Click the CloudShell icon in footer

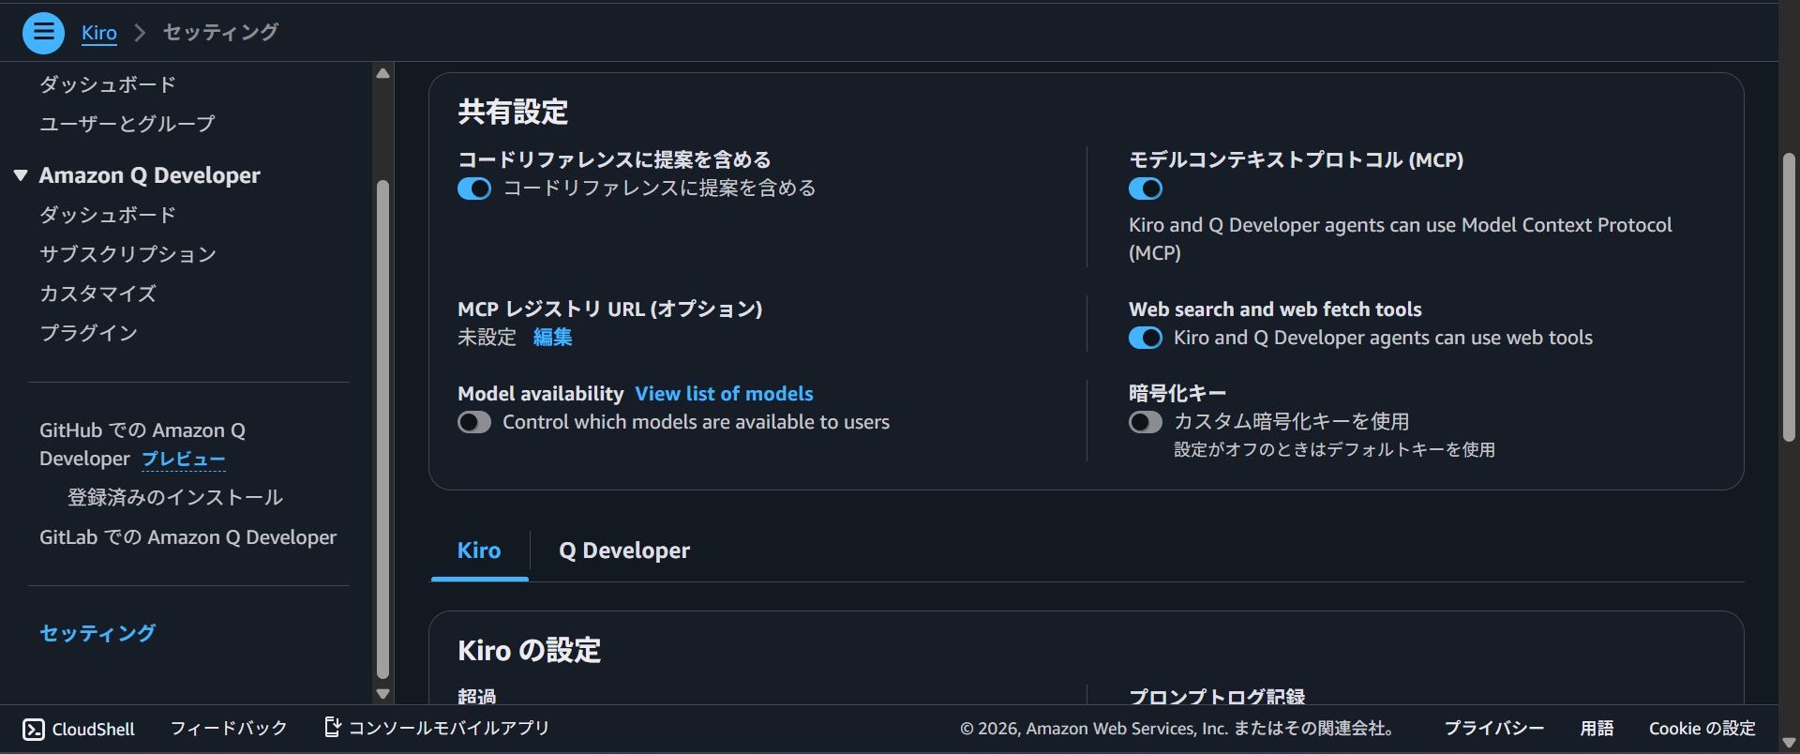pos(33,730)
